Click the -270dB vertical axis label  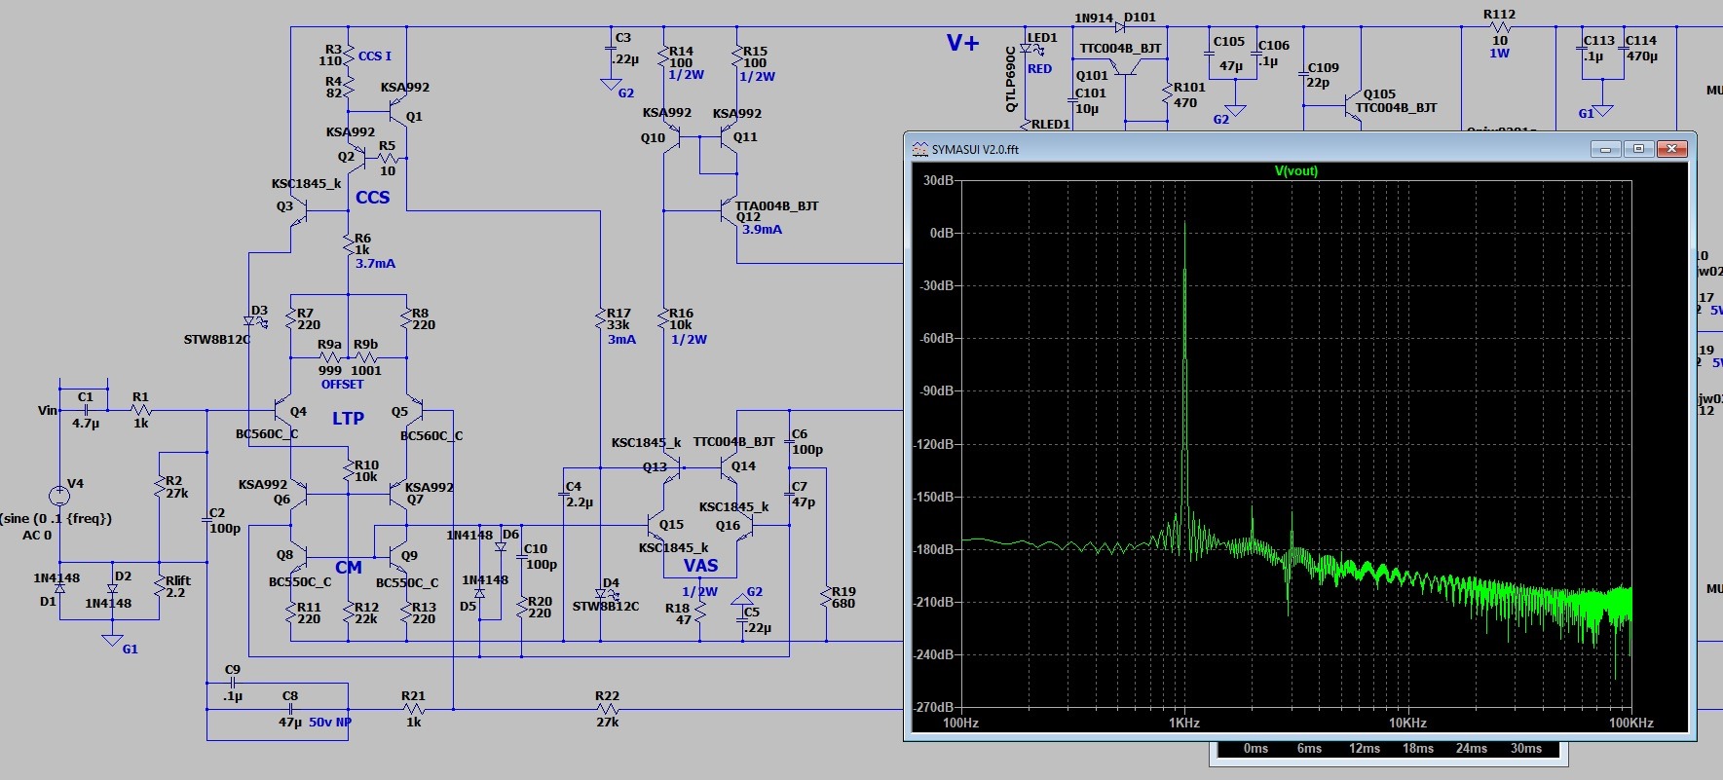point(934,707)
